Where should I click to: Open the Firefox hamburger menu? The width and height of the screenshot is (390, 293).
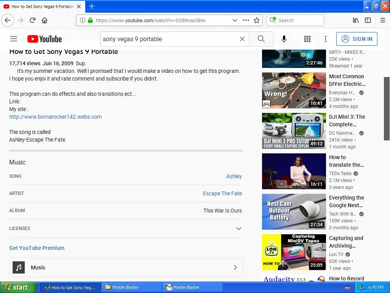(383, 20)
